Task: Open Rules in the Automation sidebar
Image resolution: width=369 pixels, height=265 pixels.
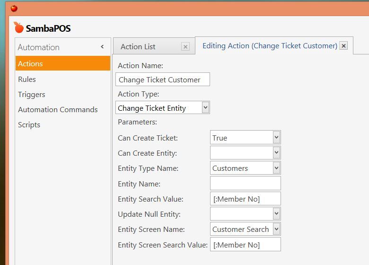Action: click(x=27, y=79)
